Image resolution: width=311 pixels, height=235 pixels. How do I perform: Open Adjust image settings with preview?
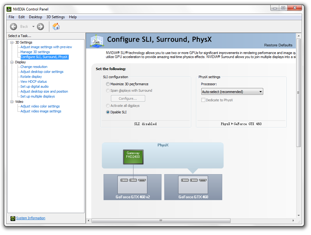click(46, 47)
